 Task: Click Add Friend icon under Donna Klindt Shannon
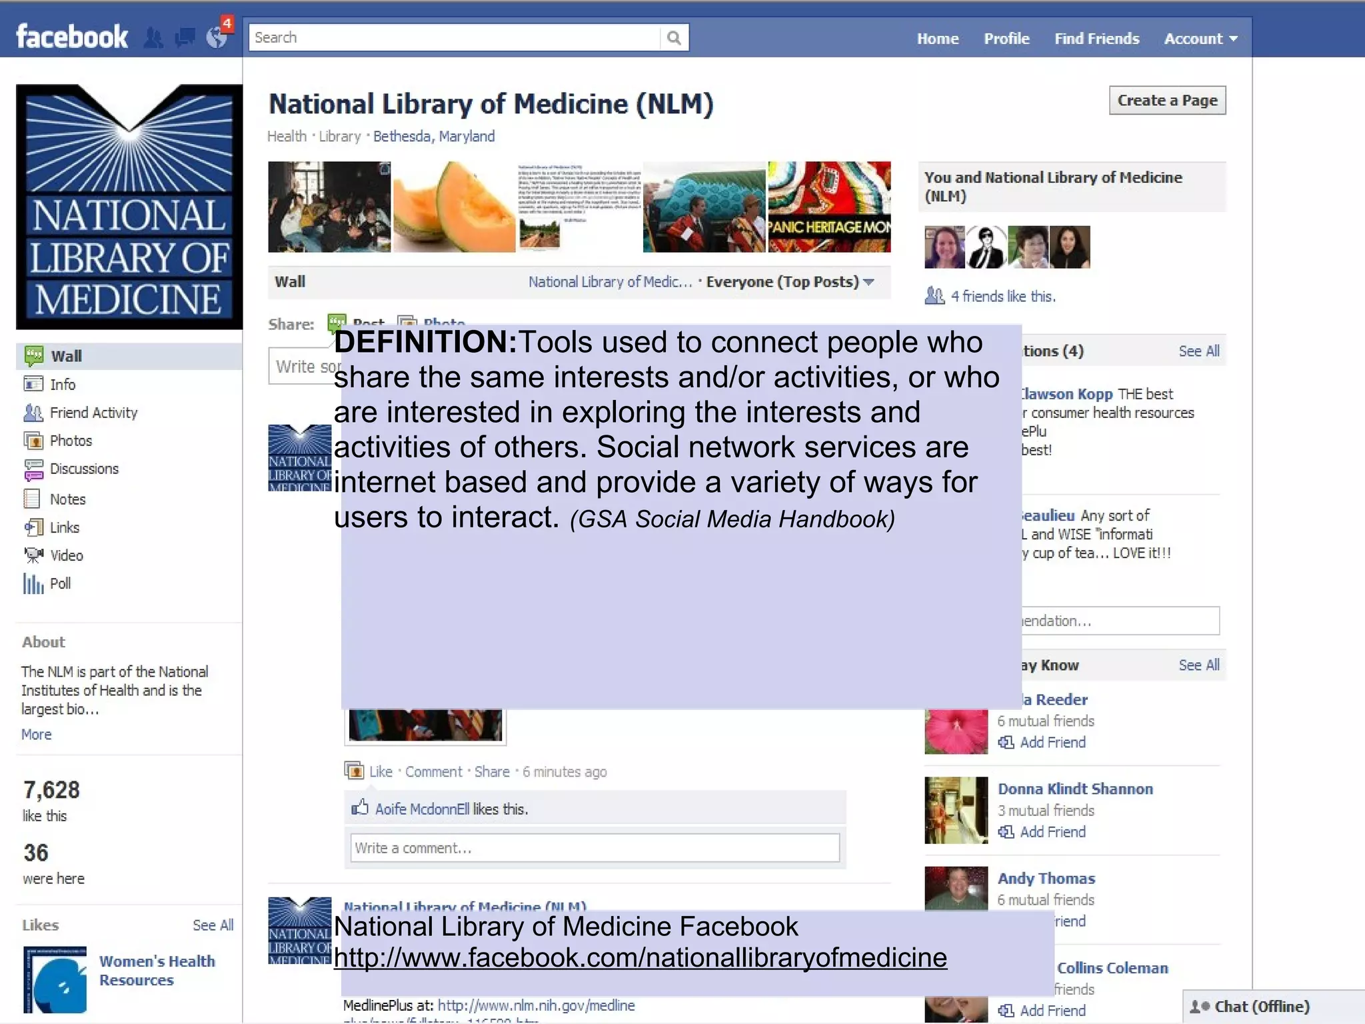pyautogui.click(x=1006, y=831)
